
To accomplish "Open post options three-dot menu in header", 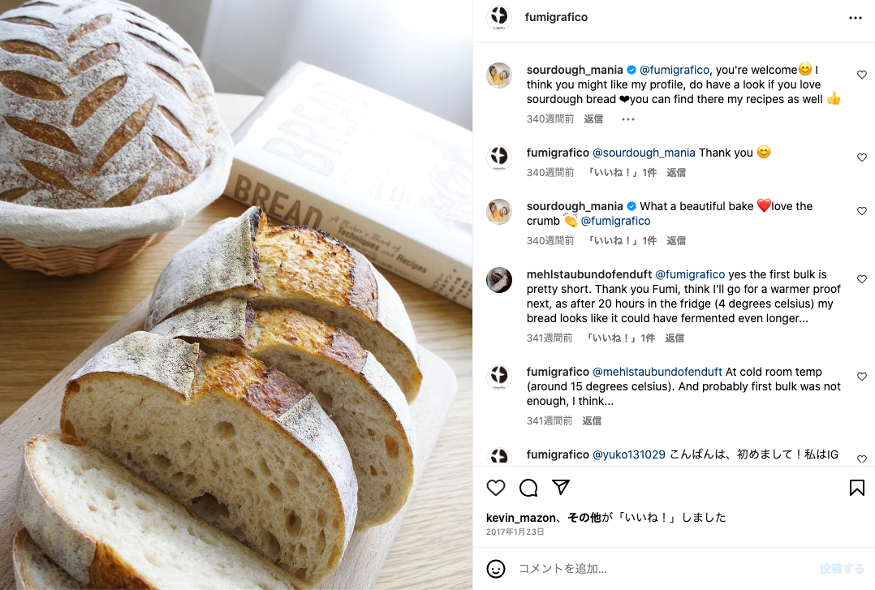I will tap(855, 18).
